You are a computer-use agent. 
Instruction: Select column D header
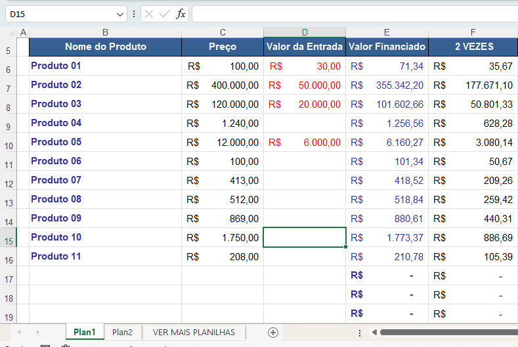click(305, 32)
